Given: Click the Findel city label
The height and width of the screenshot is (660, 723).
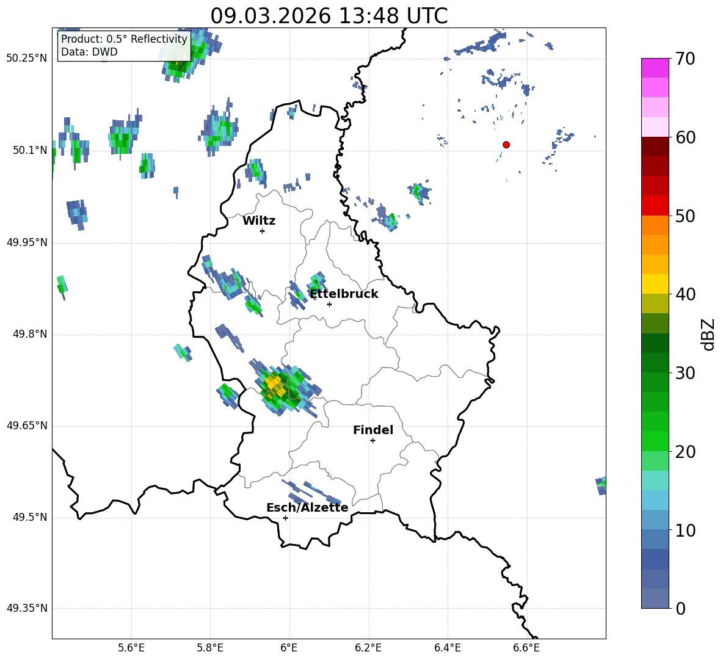Looking at the screenshot, I should tap(373, 430).
